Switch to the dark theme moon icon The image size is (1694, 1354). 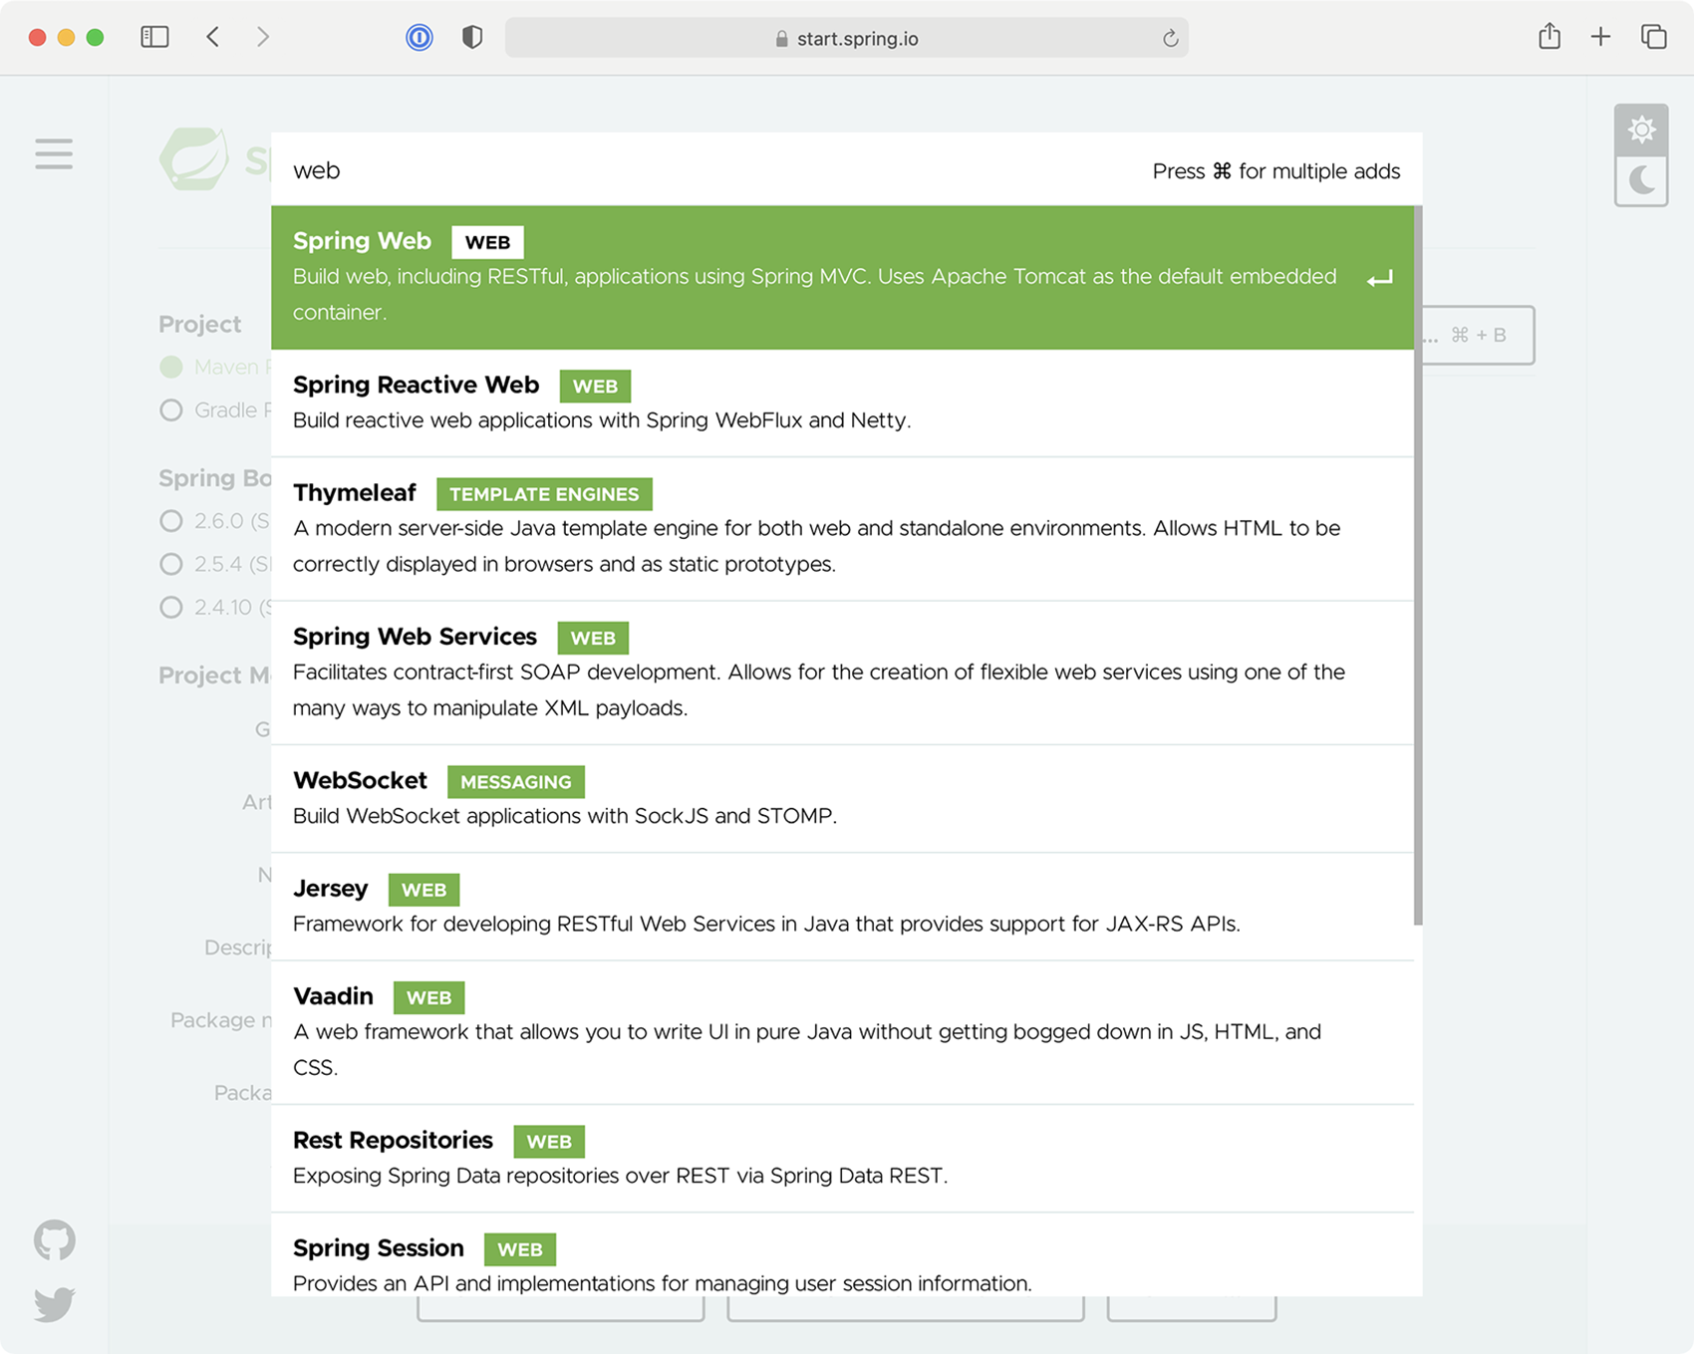pos(1641,180)
